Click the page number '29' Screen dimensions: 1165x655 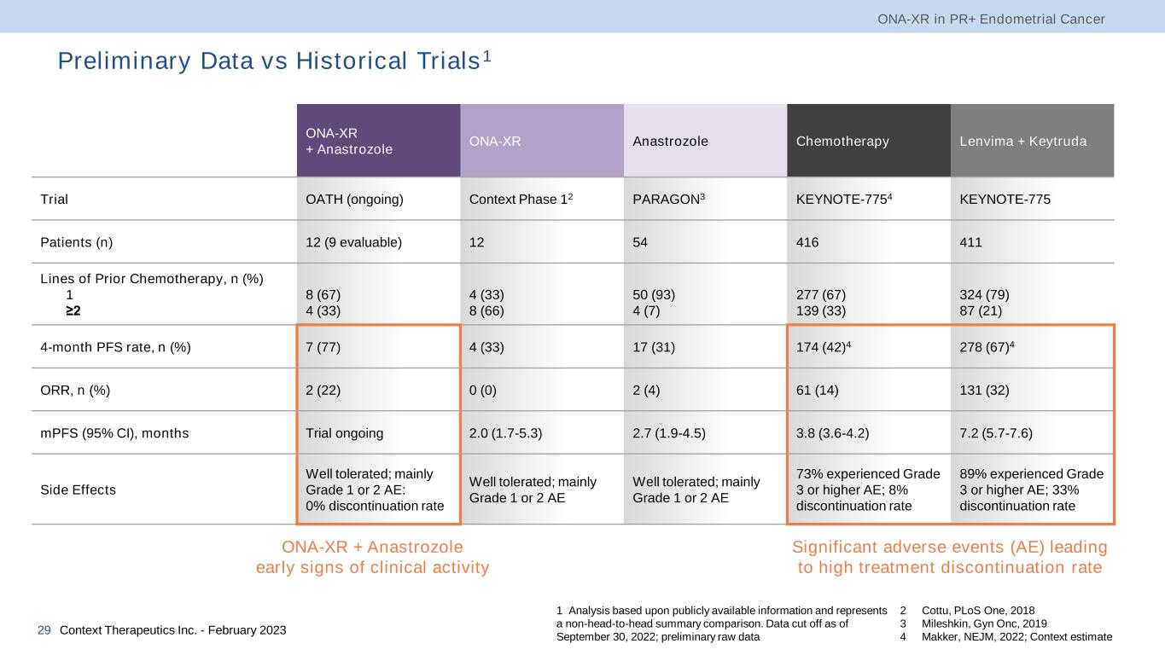(x=44, y=630)
